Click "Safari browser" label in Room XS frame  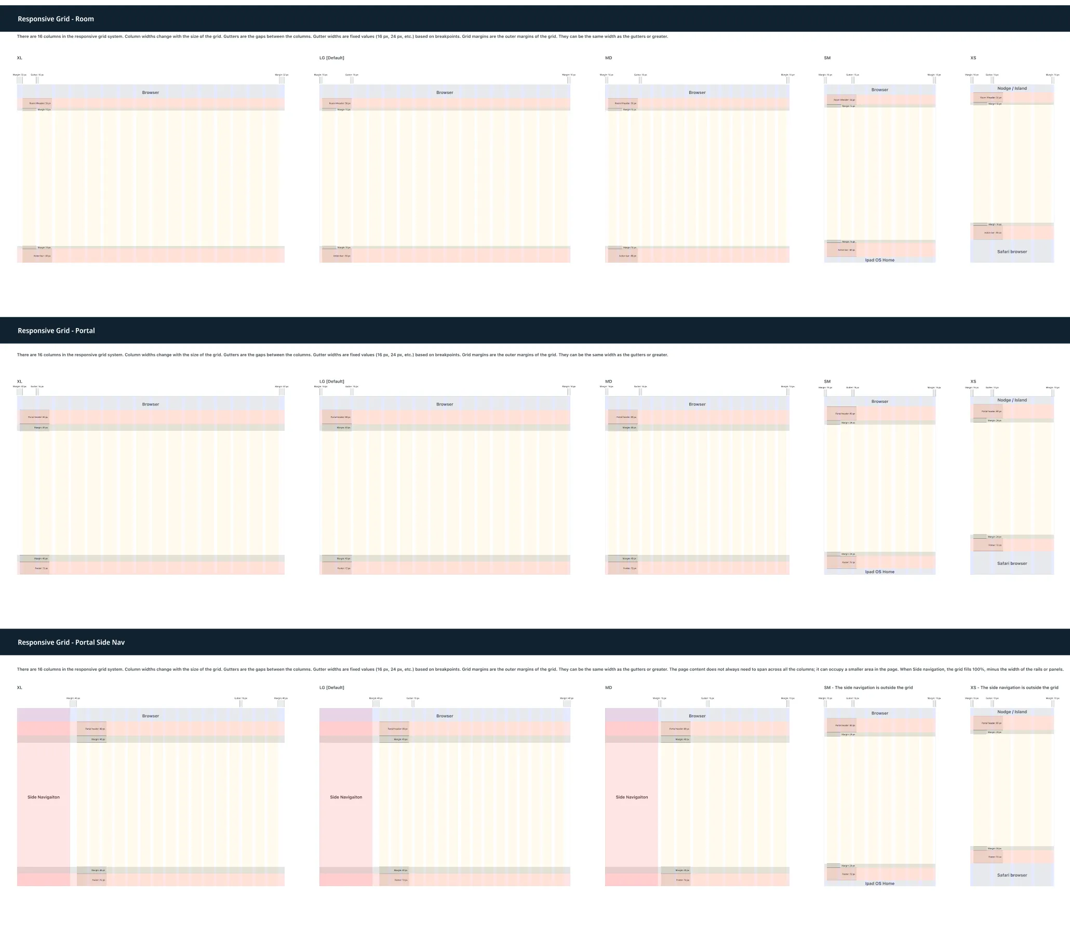click(x=1012, y=252)
